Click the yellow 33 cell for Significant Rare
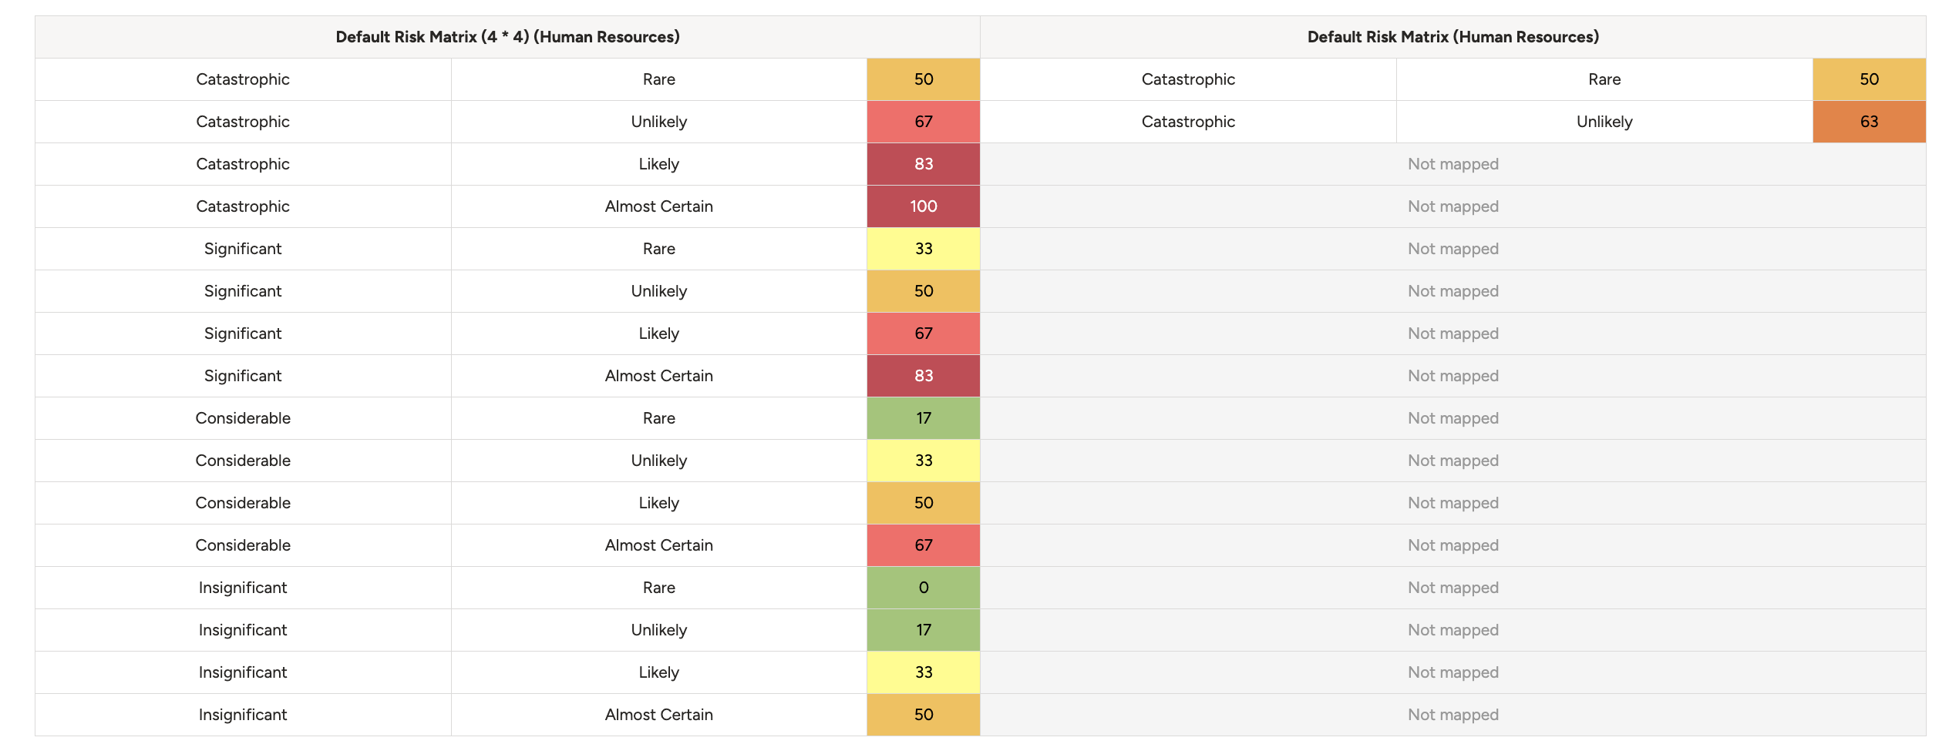This screenshot has width=1949, height=744. (x=924, y=249)
